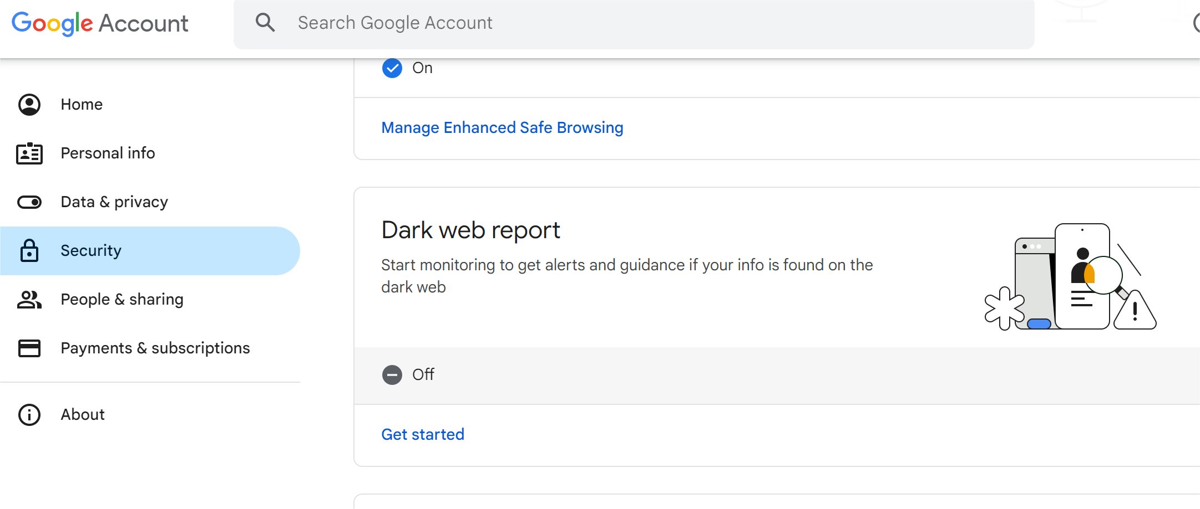
Task: Click the Dark web report illustration
Action: coord(1070,276)
